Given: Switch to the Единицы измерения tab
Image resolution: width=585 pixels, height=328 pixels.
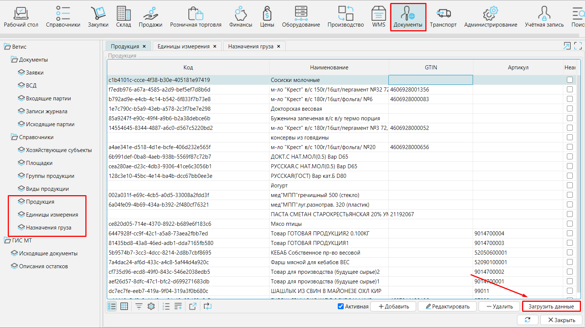Looking at the screenshot, I should [183, 46].
